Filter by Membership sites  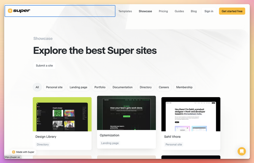(x=184, y=87)
